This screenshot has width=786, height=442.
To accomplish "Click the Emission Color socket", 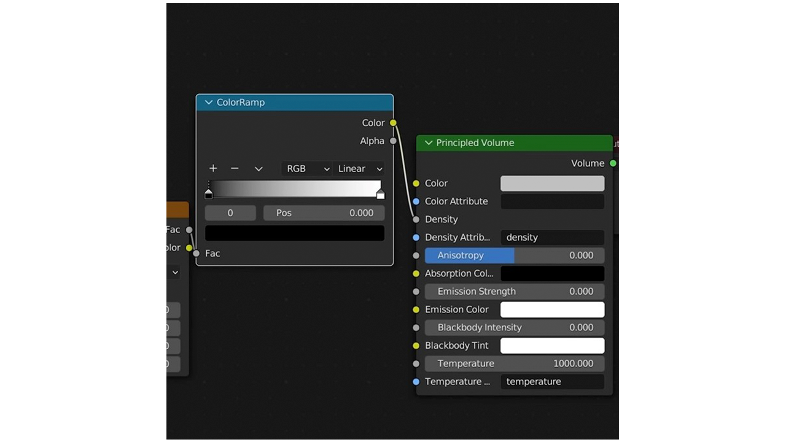I will coord(416,309).
